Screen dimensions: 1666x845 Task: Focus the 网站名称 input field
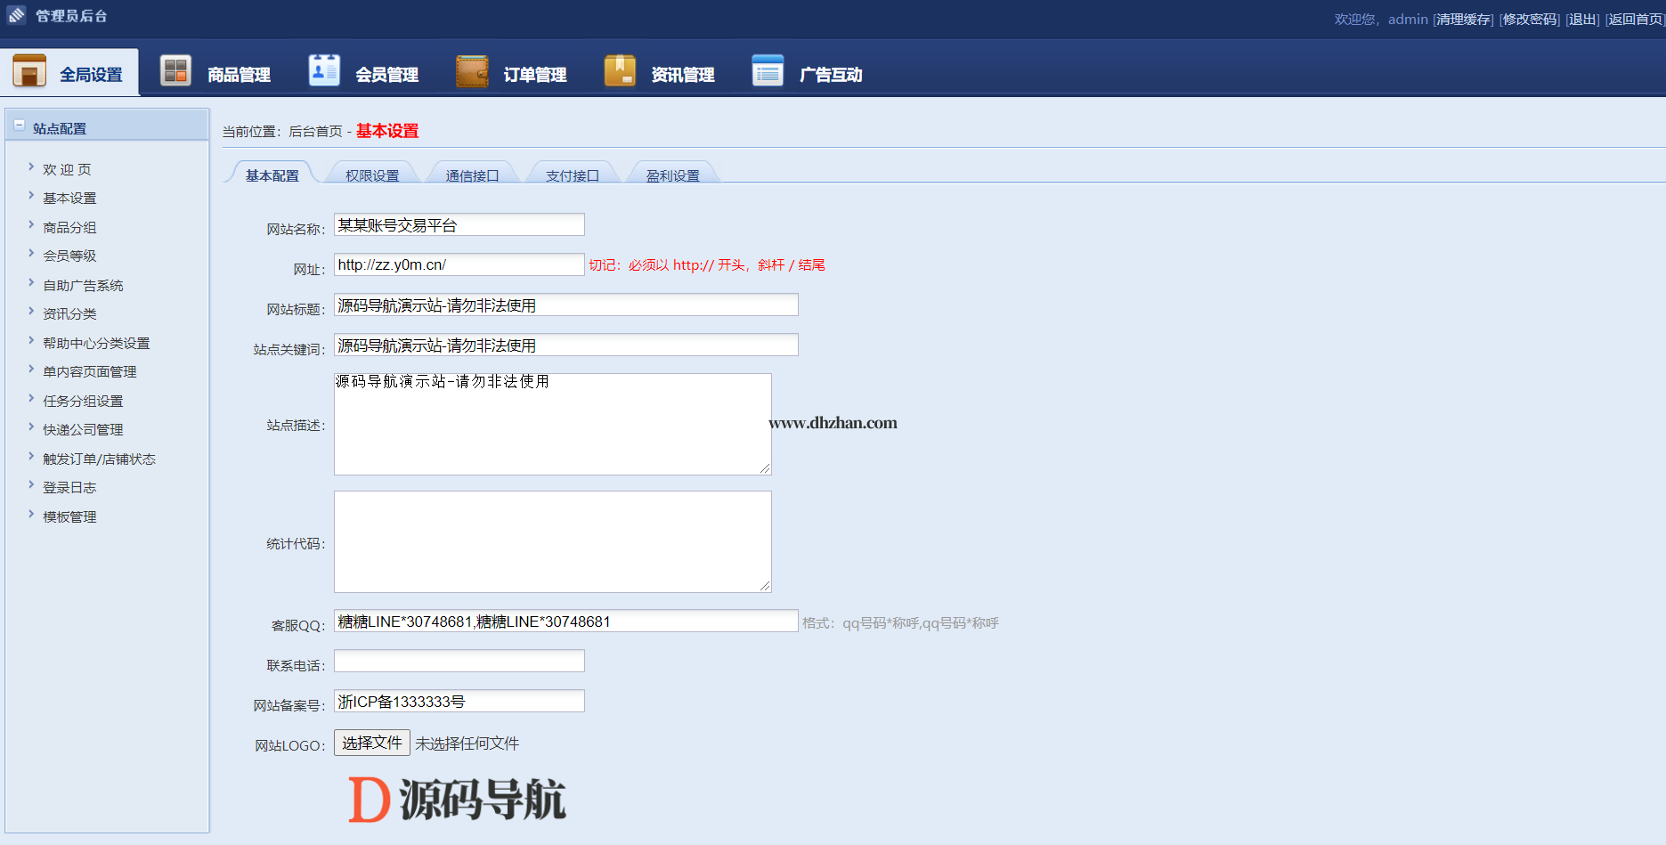[x=459, y=225]
